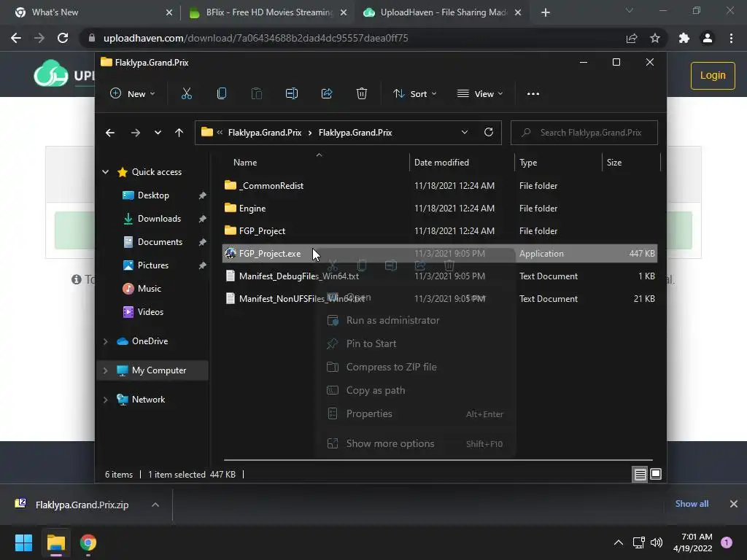
Task: Go forward in File Explorer navigation
Action: pos(135,133)
